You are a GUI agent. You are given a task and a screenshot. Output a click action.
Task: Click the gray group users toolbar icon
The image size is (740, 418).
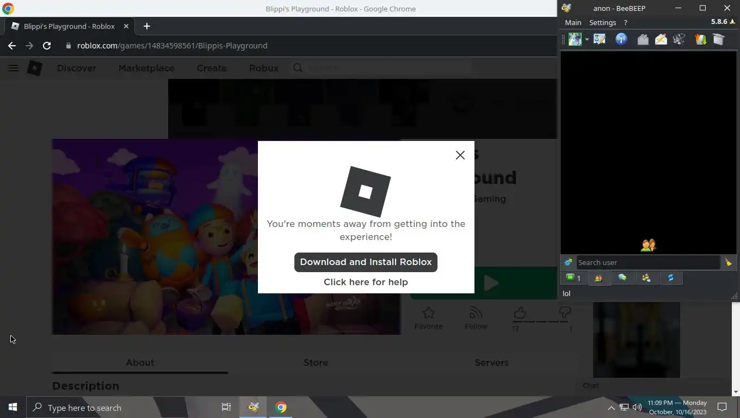pyautogui.click(x=679, y=39)
